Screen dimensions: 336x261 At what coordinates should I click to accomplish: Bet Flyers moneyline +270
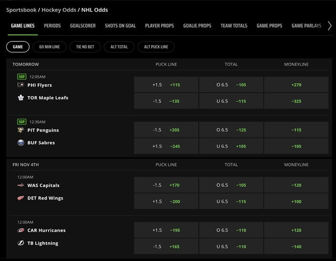click(x=296, y=85)
